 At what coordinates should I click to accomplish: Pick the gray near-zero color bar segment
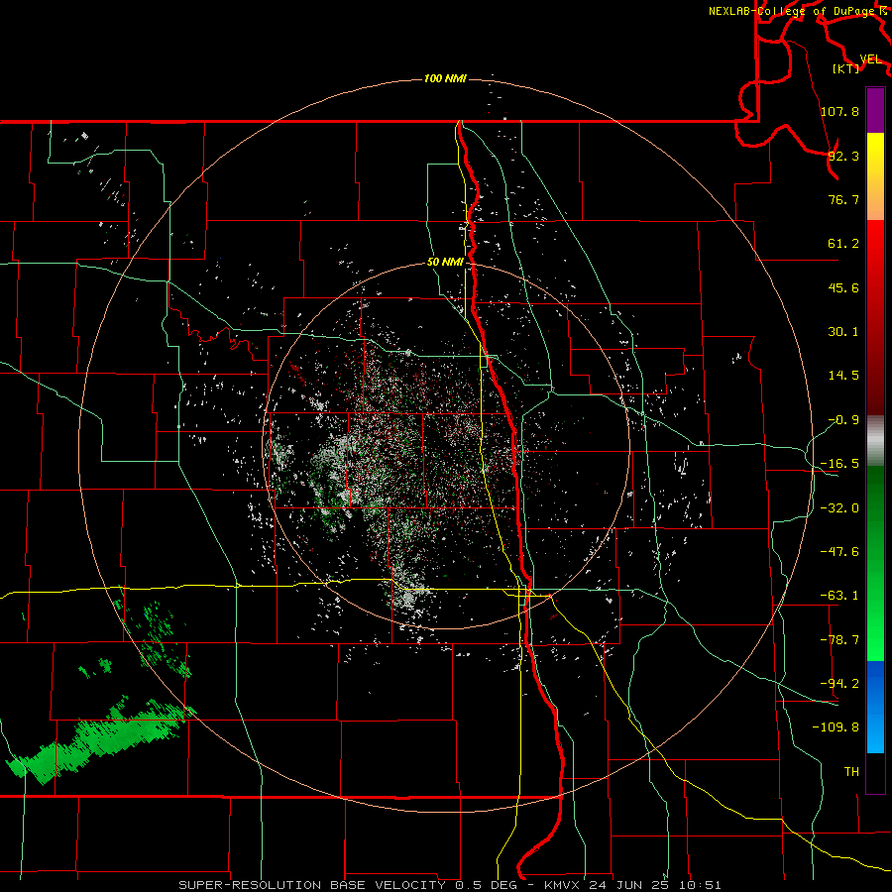click(875, 441)
